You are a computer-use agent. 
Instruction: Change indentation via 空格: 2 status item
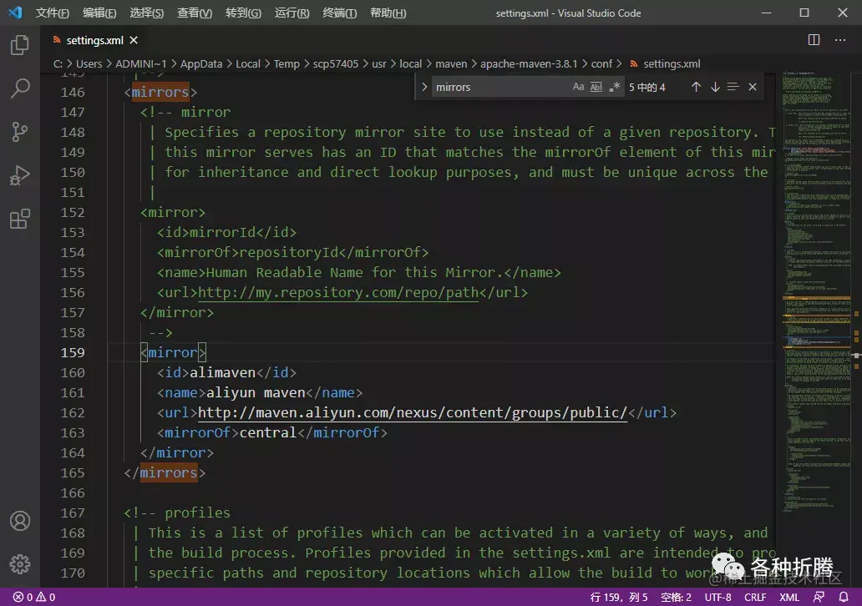point(676,597)
